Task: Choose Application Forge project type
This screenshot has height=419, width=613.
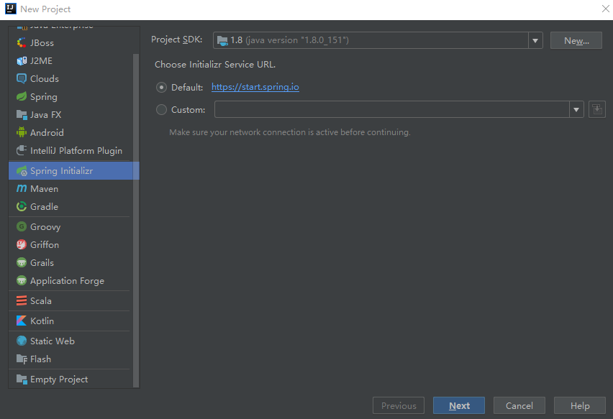Action: coord(71,280)
